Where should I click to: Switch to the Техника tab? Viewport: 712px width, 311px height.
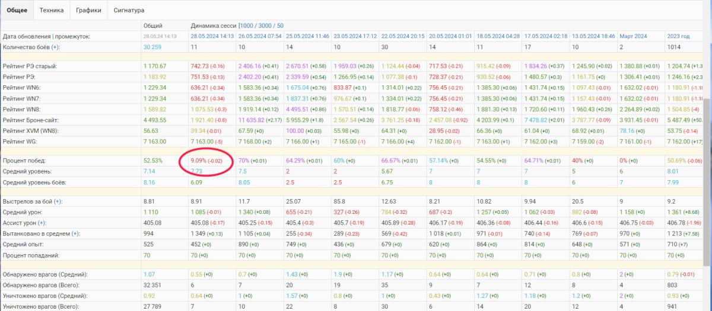click(52, 10)
